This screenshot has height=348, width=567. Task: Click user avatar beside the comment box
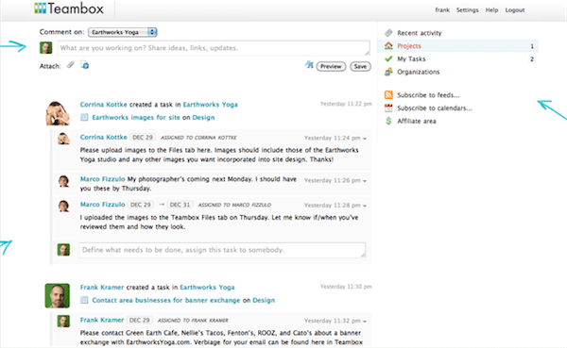tap(46, 48)
